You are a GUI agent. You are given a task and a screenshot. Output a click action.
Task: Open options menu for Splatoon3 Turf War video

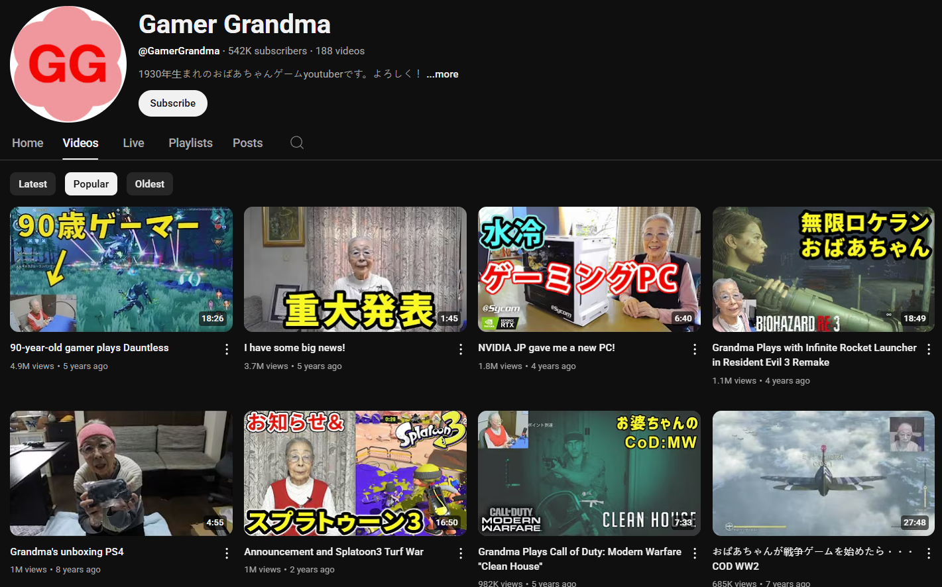pyautogui.click(x=461, y=553)
